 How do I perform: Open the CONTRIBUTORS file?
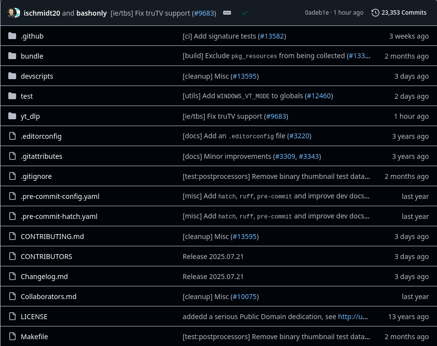tap(46, 257)
